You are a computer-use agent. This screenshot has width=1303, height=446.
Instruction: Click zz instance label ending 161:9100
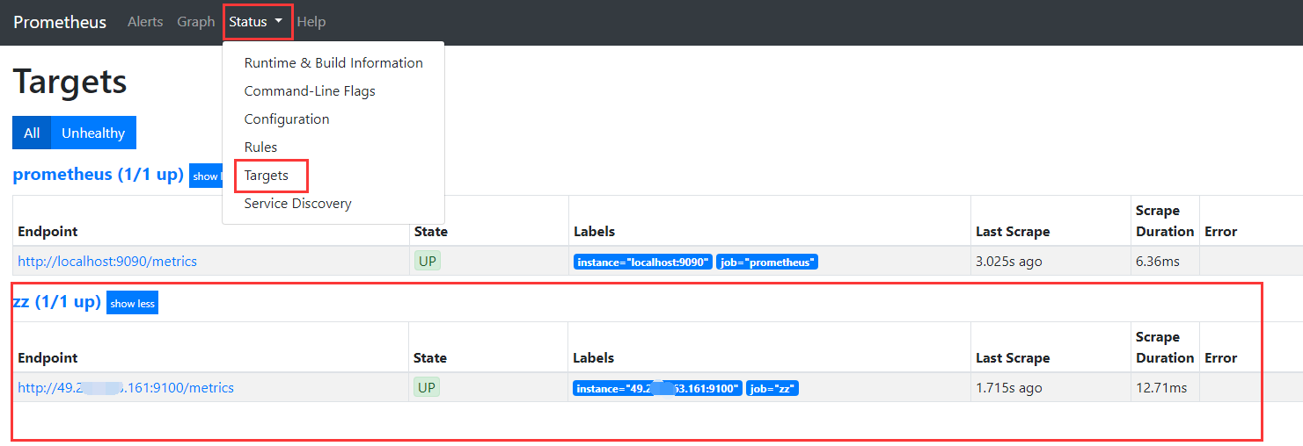658,388
